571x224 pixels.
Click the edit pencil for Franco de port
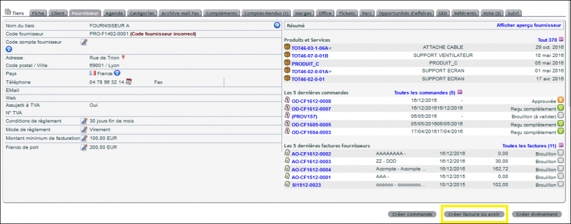[x=84, y=148]
